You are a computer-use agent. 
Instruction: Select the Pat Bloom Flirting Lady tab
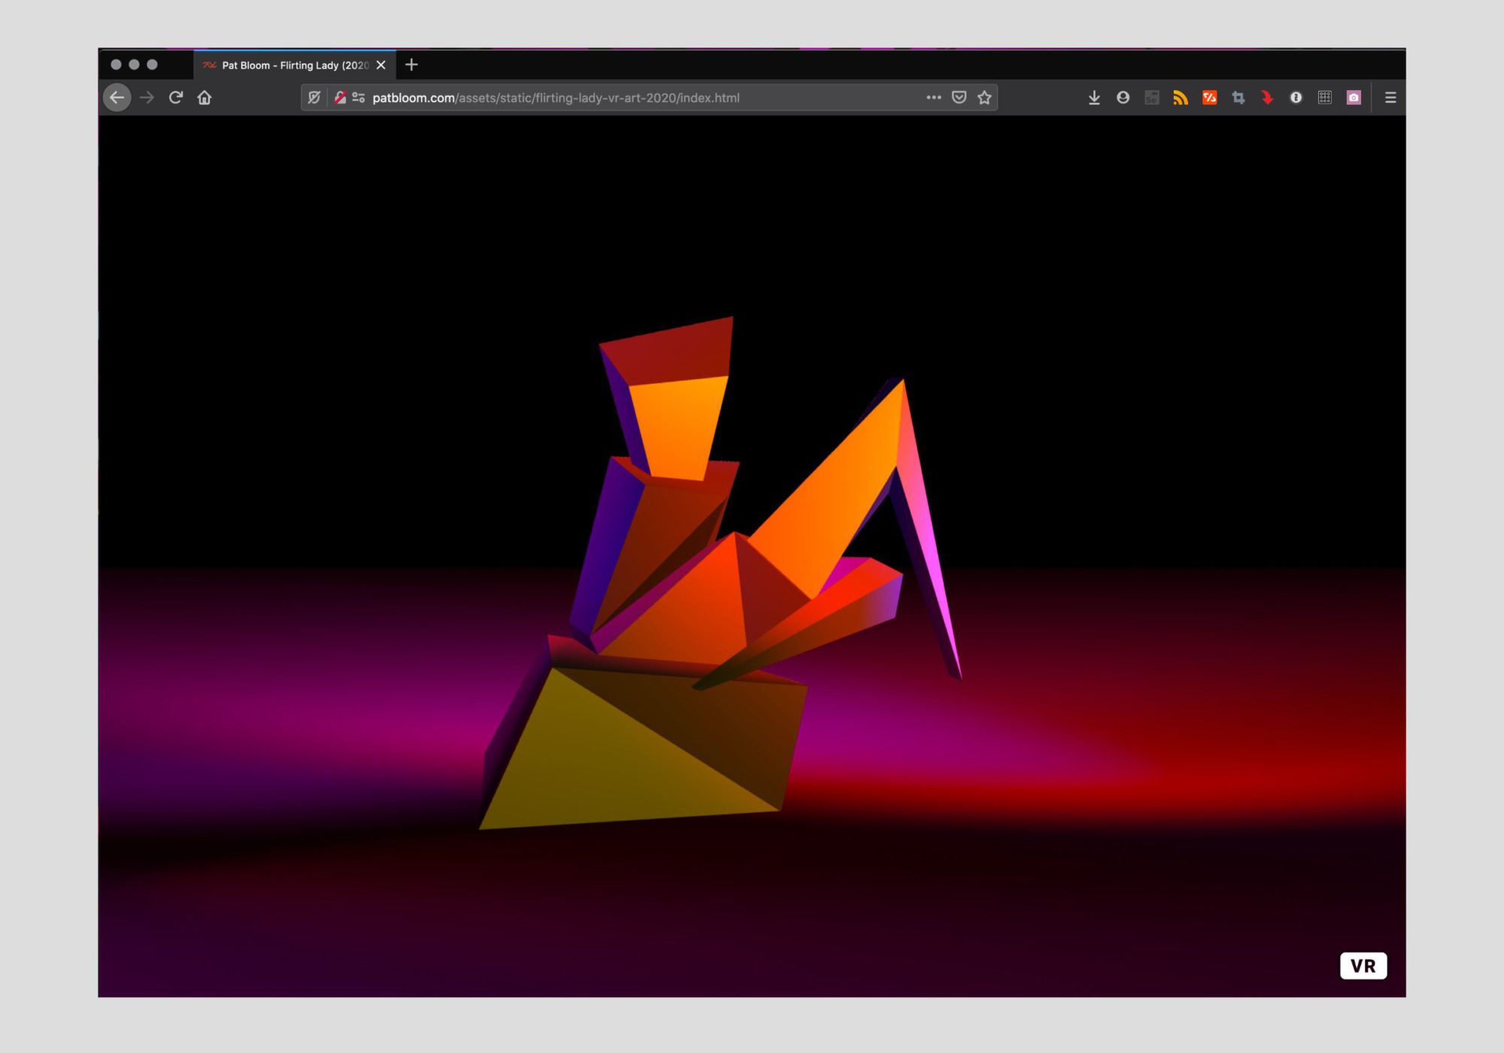point(293,65)
